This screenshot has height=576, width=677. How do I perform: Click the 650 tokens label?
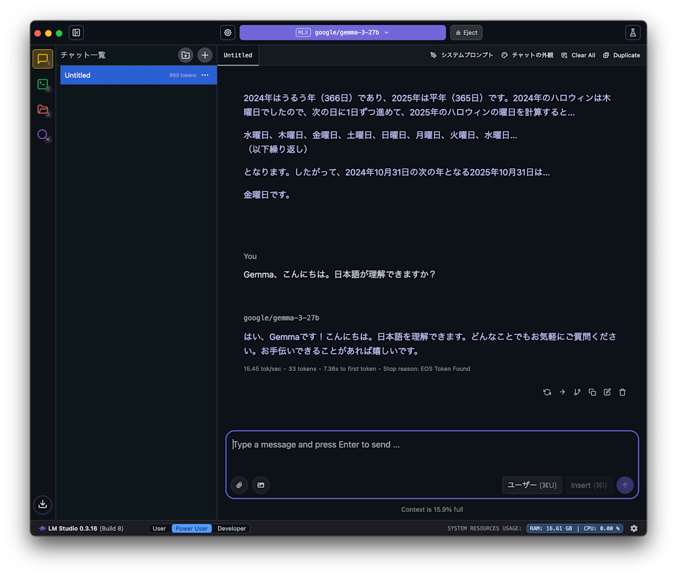pyautogui.click(x=183, y=75)
